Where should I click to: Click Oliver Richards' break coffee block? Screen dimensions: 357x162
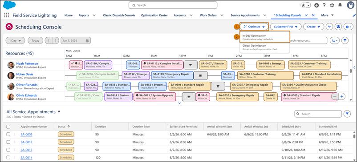point(218,86)
